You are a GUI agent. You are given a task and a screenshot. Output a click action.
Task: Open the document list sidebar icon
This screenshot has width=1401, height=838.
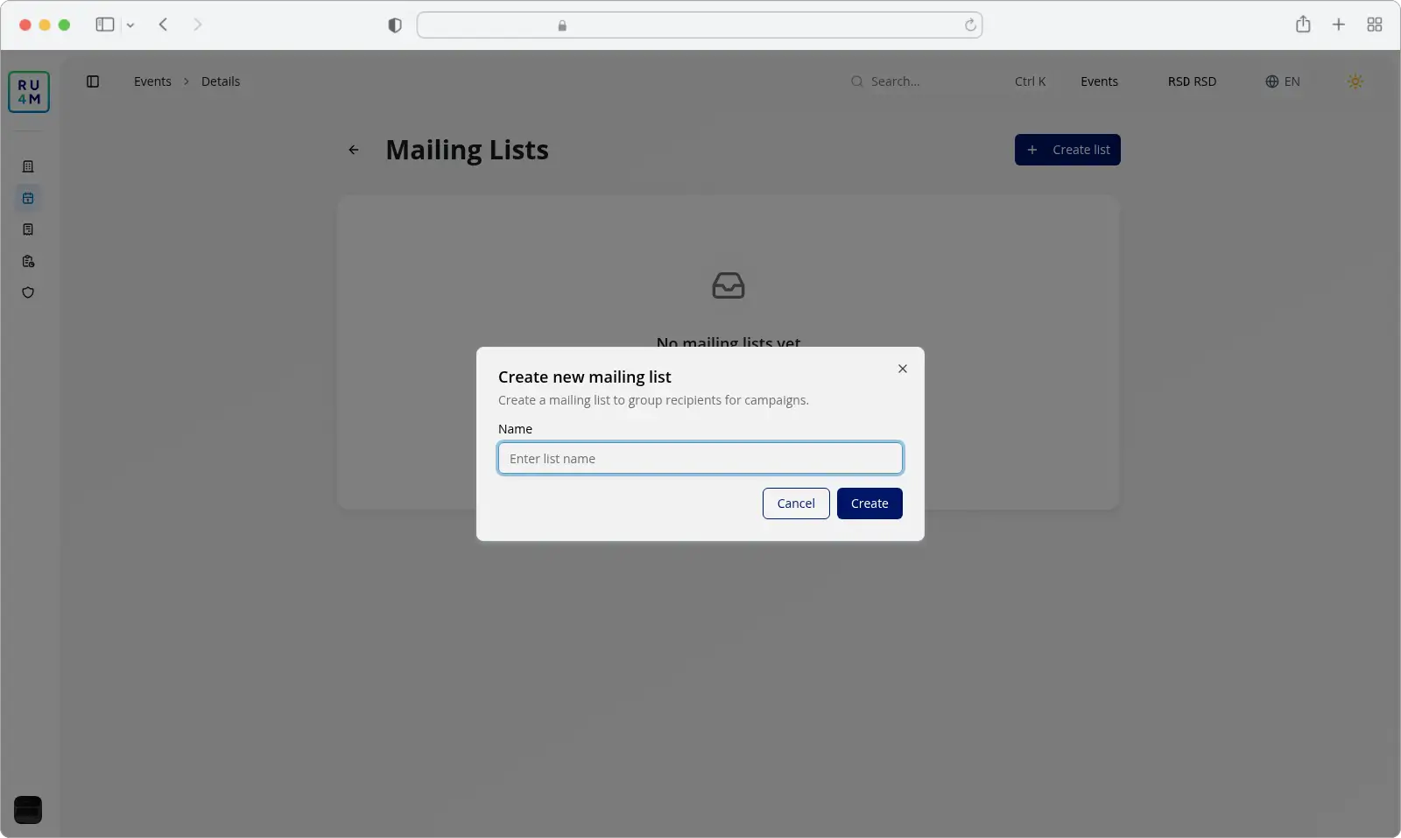tap(28, 229)
